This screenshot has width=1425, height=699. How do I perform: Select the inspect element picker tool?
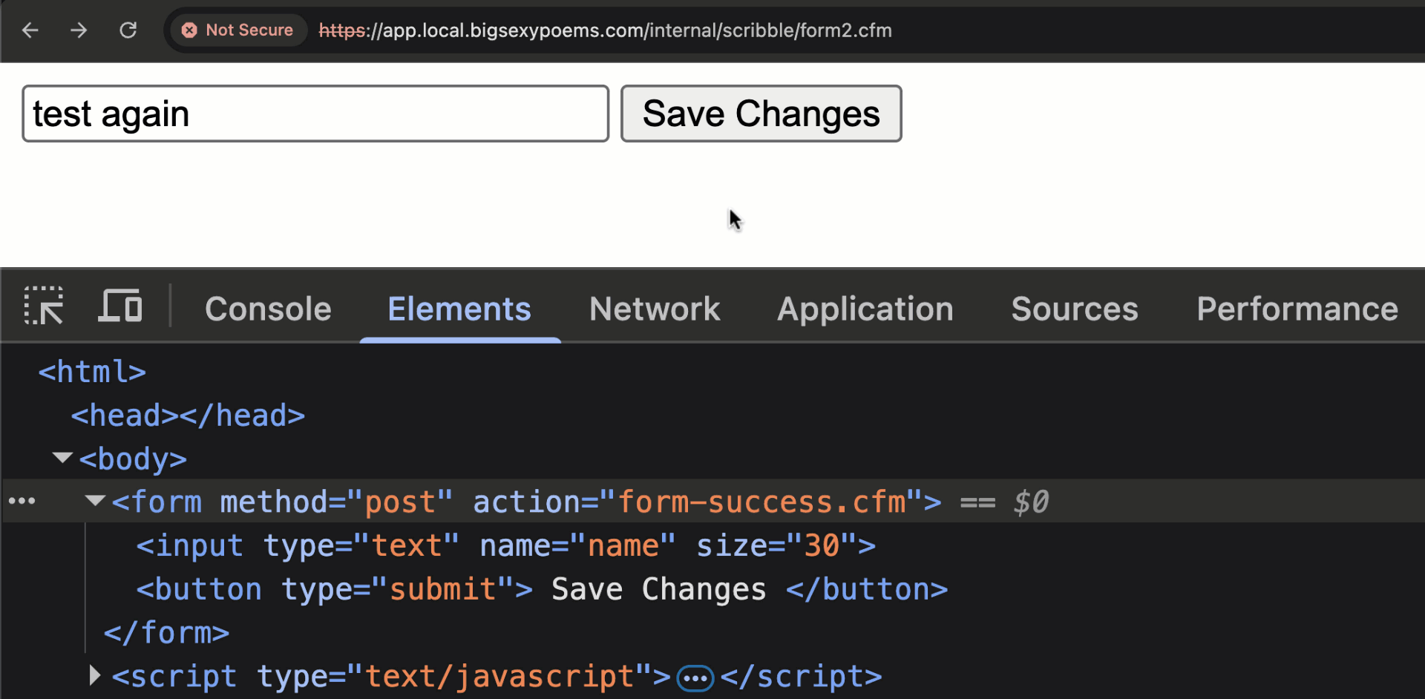(x=43, y=306)
